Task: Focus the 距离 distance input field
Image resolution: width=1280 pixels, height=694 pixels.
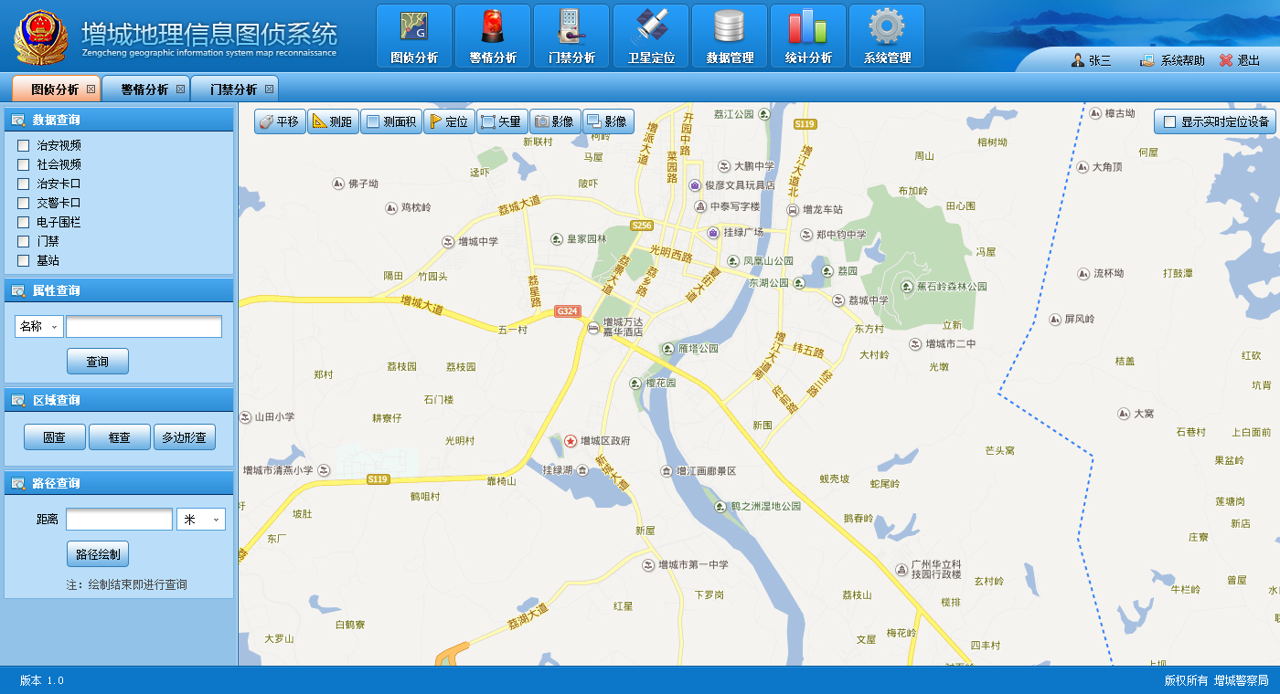Action: pos(119,520)
